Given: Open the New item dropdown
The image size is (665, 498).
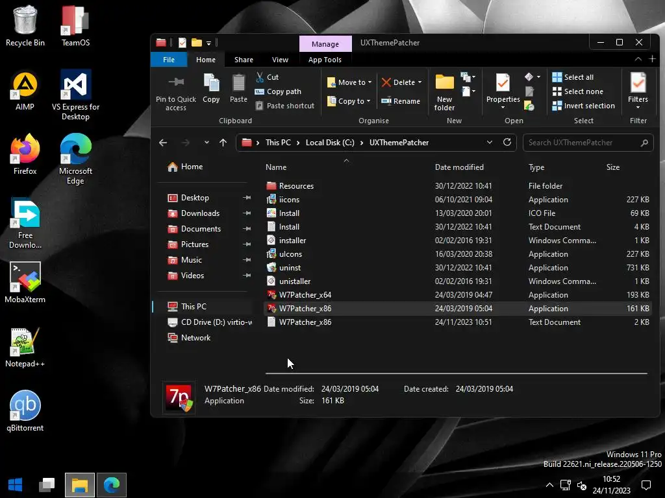Looking at the screenshot, I should 468,77.
